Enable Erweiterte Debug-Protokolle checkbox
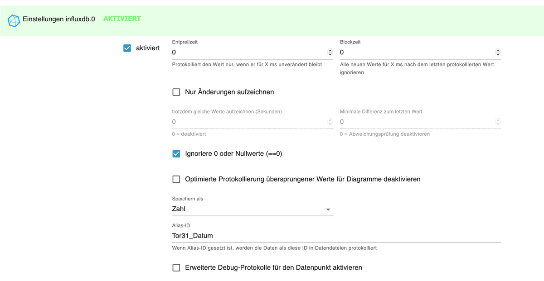Screen dimensions: 544x281 (x=176, y=267)
